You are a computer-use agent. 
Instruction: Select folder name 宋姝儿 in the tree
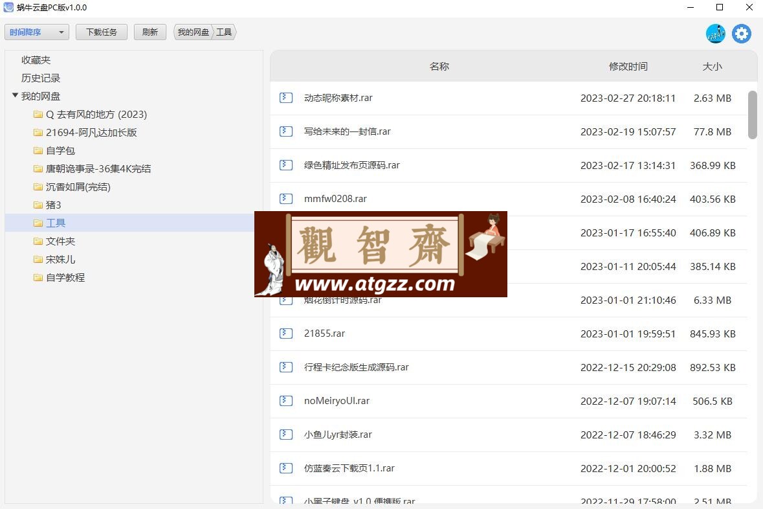60,260
